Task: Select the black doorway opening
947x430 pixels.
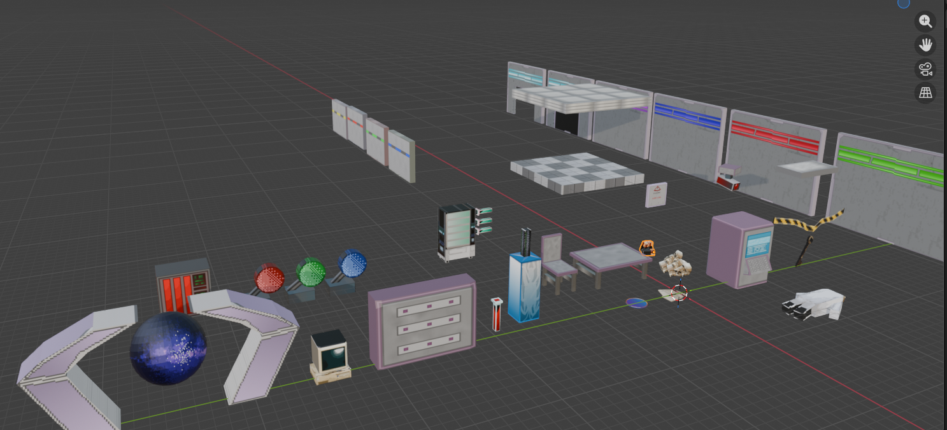Action: pos(566,122)
